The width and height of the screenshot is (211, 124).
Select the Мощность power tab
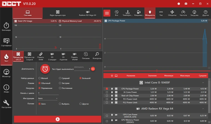150,13
